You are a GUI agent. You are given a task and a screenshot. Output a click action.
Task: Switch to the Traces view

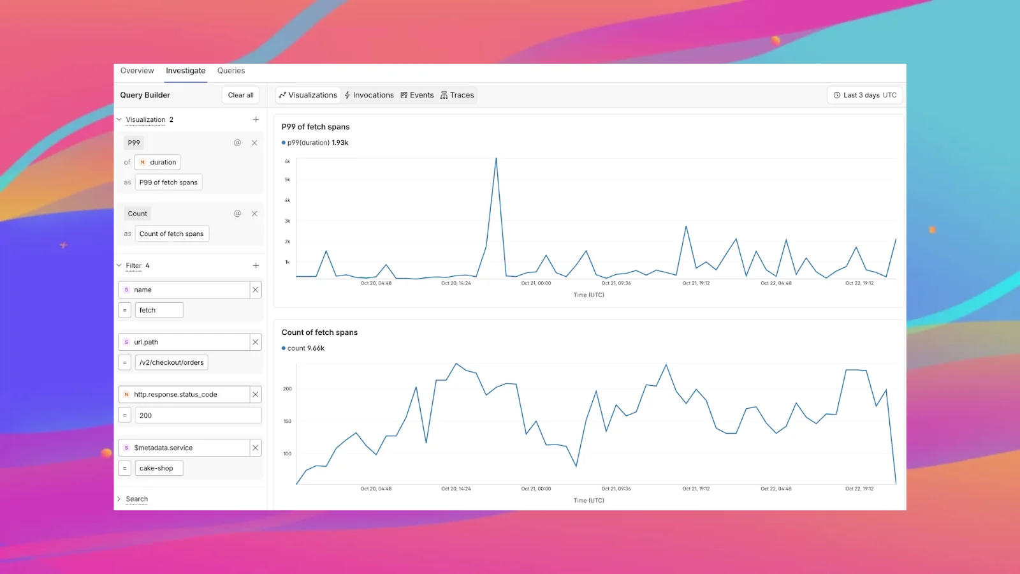pyautogui.click(x=457, y=95)
